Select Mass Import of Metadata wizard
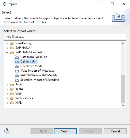Image resolution: width=130 pixels, height=138 pixels. pos(37,71)
